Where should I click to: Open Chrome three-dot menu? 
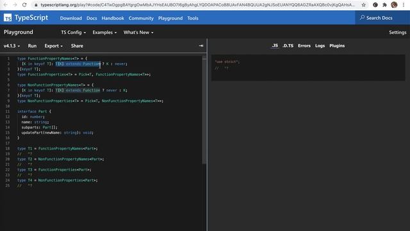point(404,4)
